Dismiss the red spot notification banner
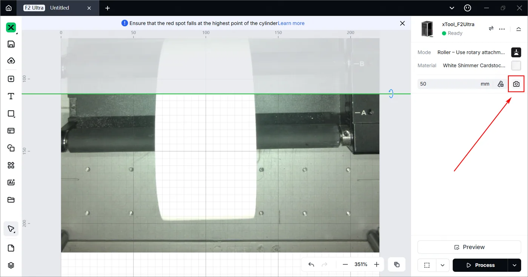This screenshot has width=528, height=277. point(402,23)
